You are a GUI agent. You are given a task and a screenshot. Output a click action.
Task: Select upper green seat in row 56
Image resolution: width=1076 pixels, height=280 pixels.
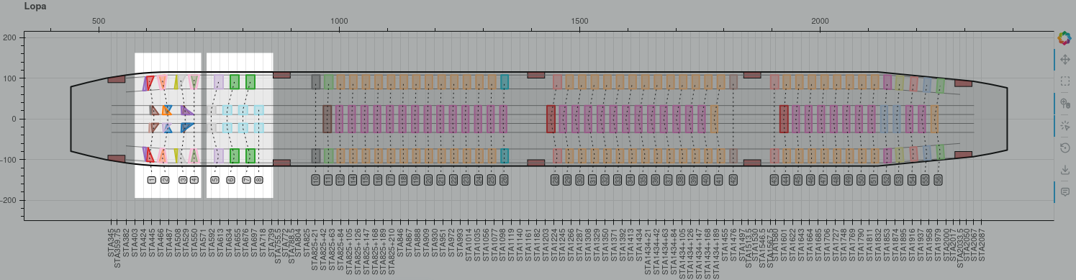click(x=941, y=86)
